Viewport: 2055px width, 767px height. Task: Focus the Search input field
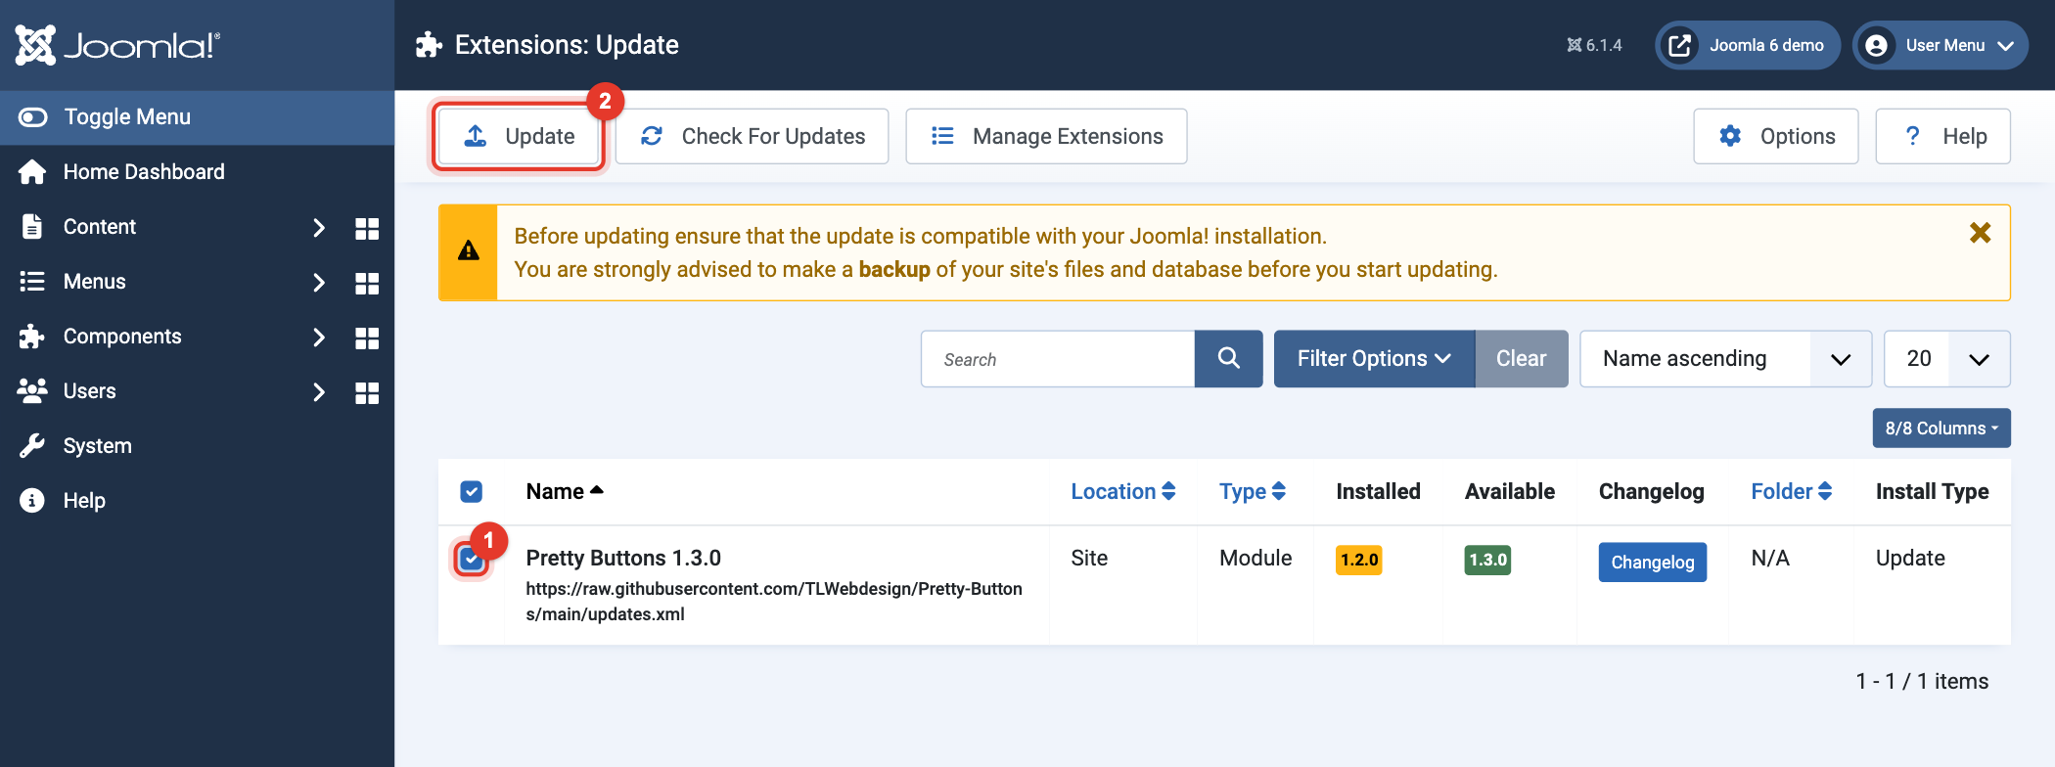[x=1058, y=359]
